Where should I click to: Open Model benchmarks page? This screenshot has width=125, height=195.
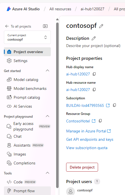pyautogui.click(x=27, y=88)
